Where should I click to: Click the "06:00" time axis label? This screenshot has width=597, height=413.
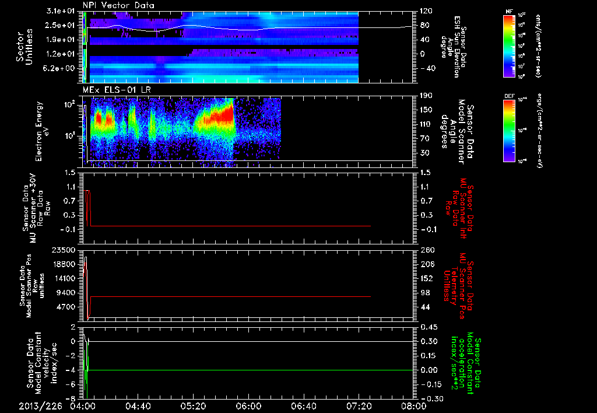[x=248, y=406]
